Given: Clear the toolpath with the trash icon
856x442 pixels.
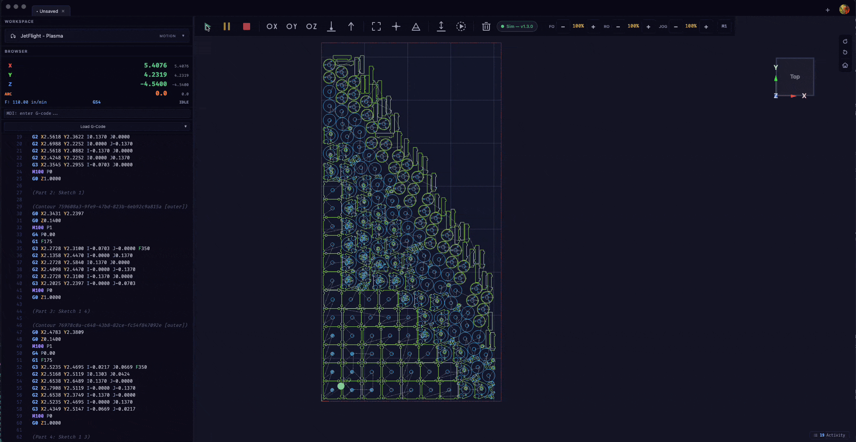Looking at the screenshot, I should (486, 26).
